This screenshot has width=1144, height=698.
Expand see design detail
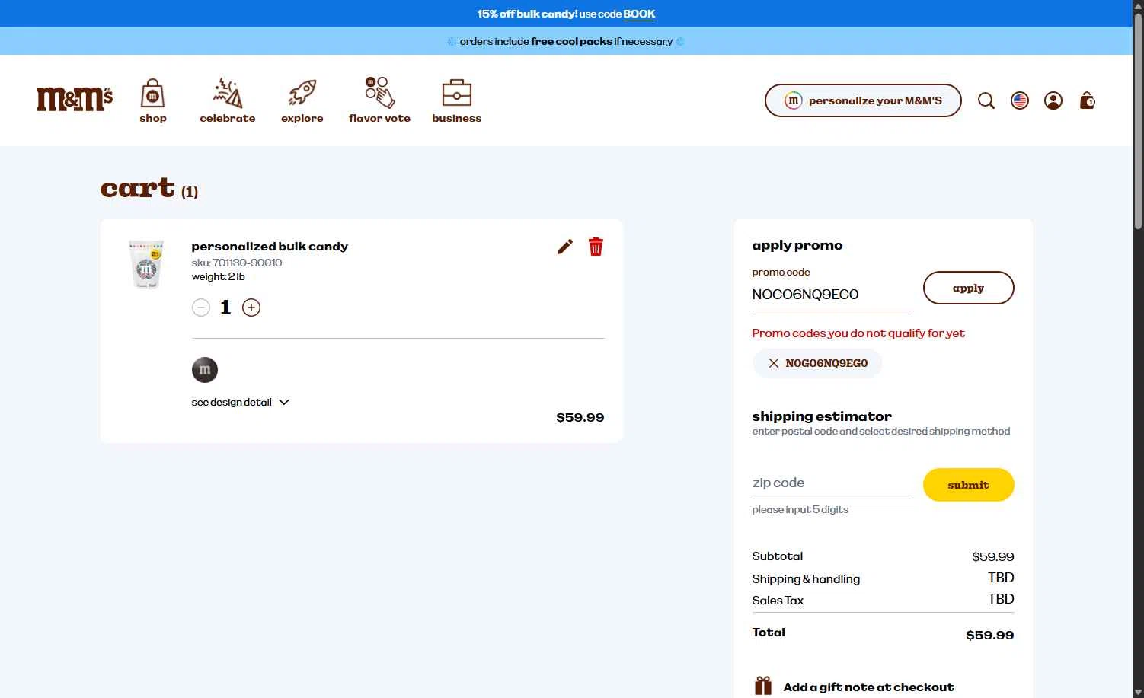coord(241,402)
